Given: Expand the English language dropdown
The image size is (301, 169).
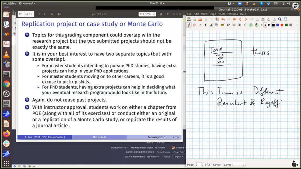Looking at the screenshot, I should [179, 157].
